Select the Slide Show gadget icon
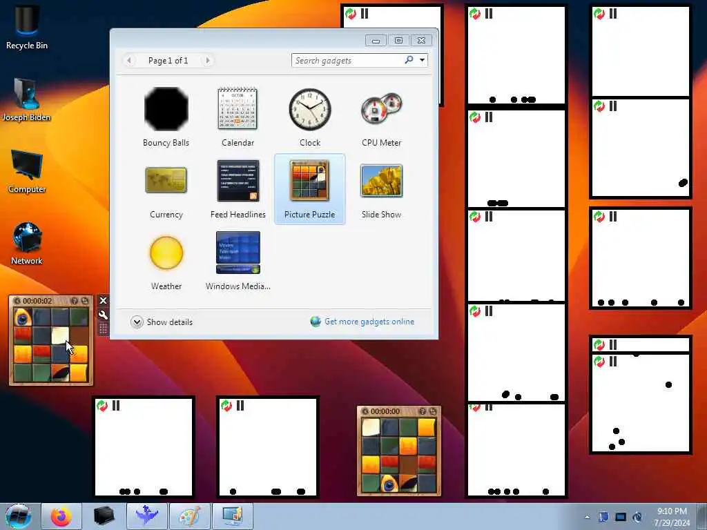The width and height of the screenshot is (707, 530). 381,181
